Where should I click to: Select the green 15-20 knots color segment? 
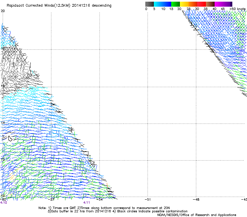[176, 4]
